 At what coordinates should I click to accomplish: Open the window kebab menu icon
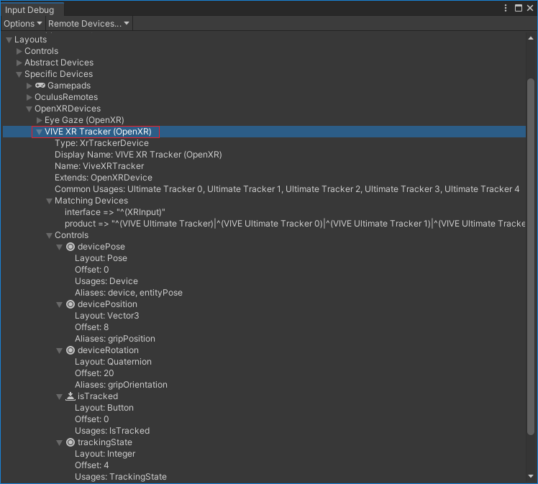pos(506,8)
